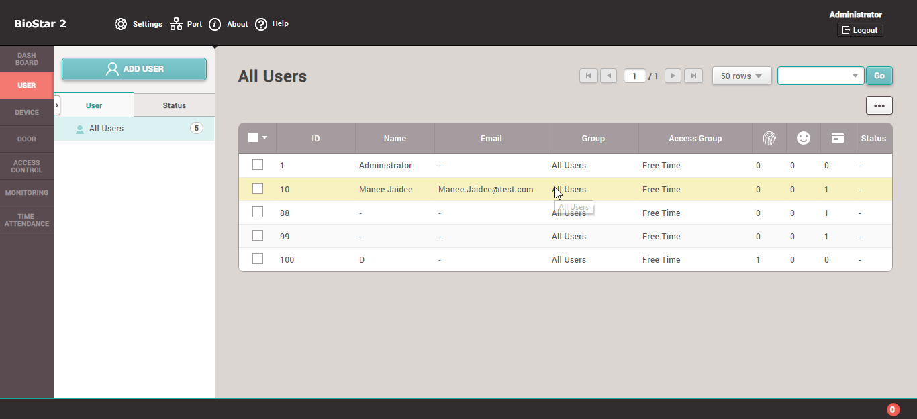Click the About info icon
The image size is (917, 419).
pos(215,24)
